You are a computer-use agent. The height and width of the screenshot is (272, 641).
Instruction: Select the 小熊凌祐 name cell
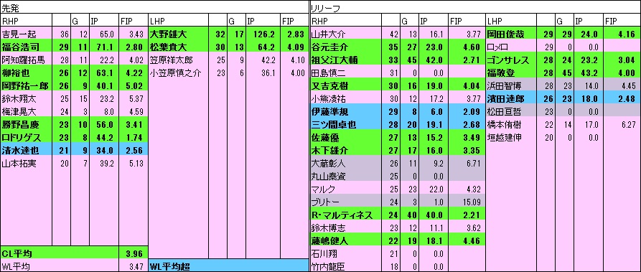click(345, 98)
